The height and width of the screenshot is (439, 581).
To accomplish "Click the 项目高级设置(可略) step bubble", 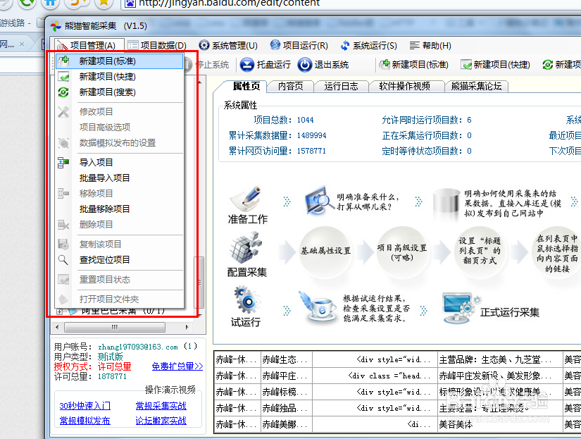I will coord(402,252).
